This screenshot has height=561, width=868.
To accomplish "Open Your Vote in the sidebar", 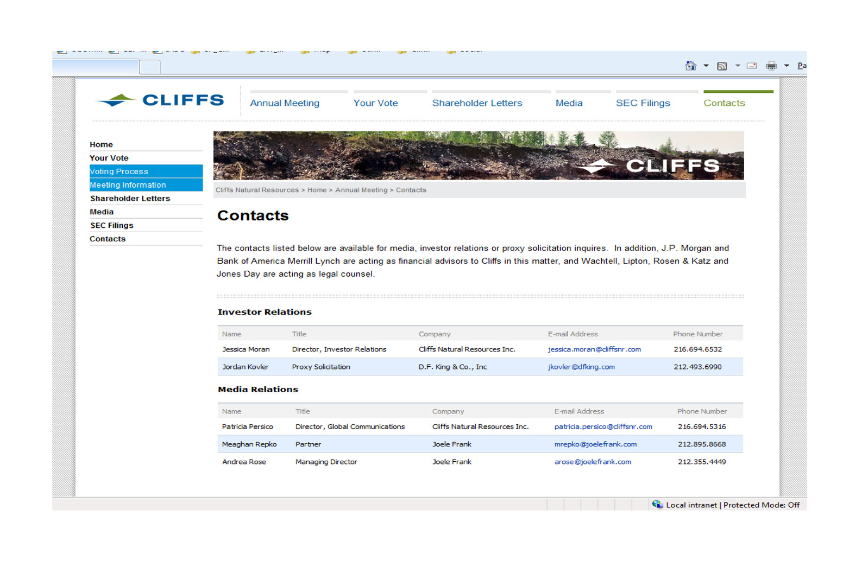I will tap(109, 158).
